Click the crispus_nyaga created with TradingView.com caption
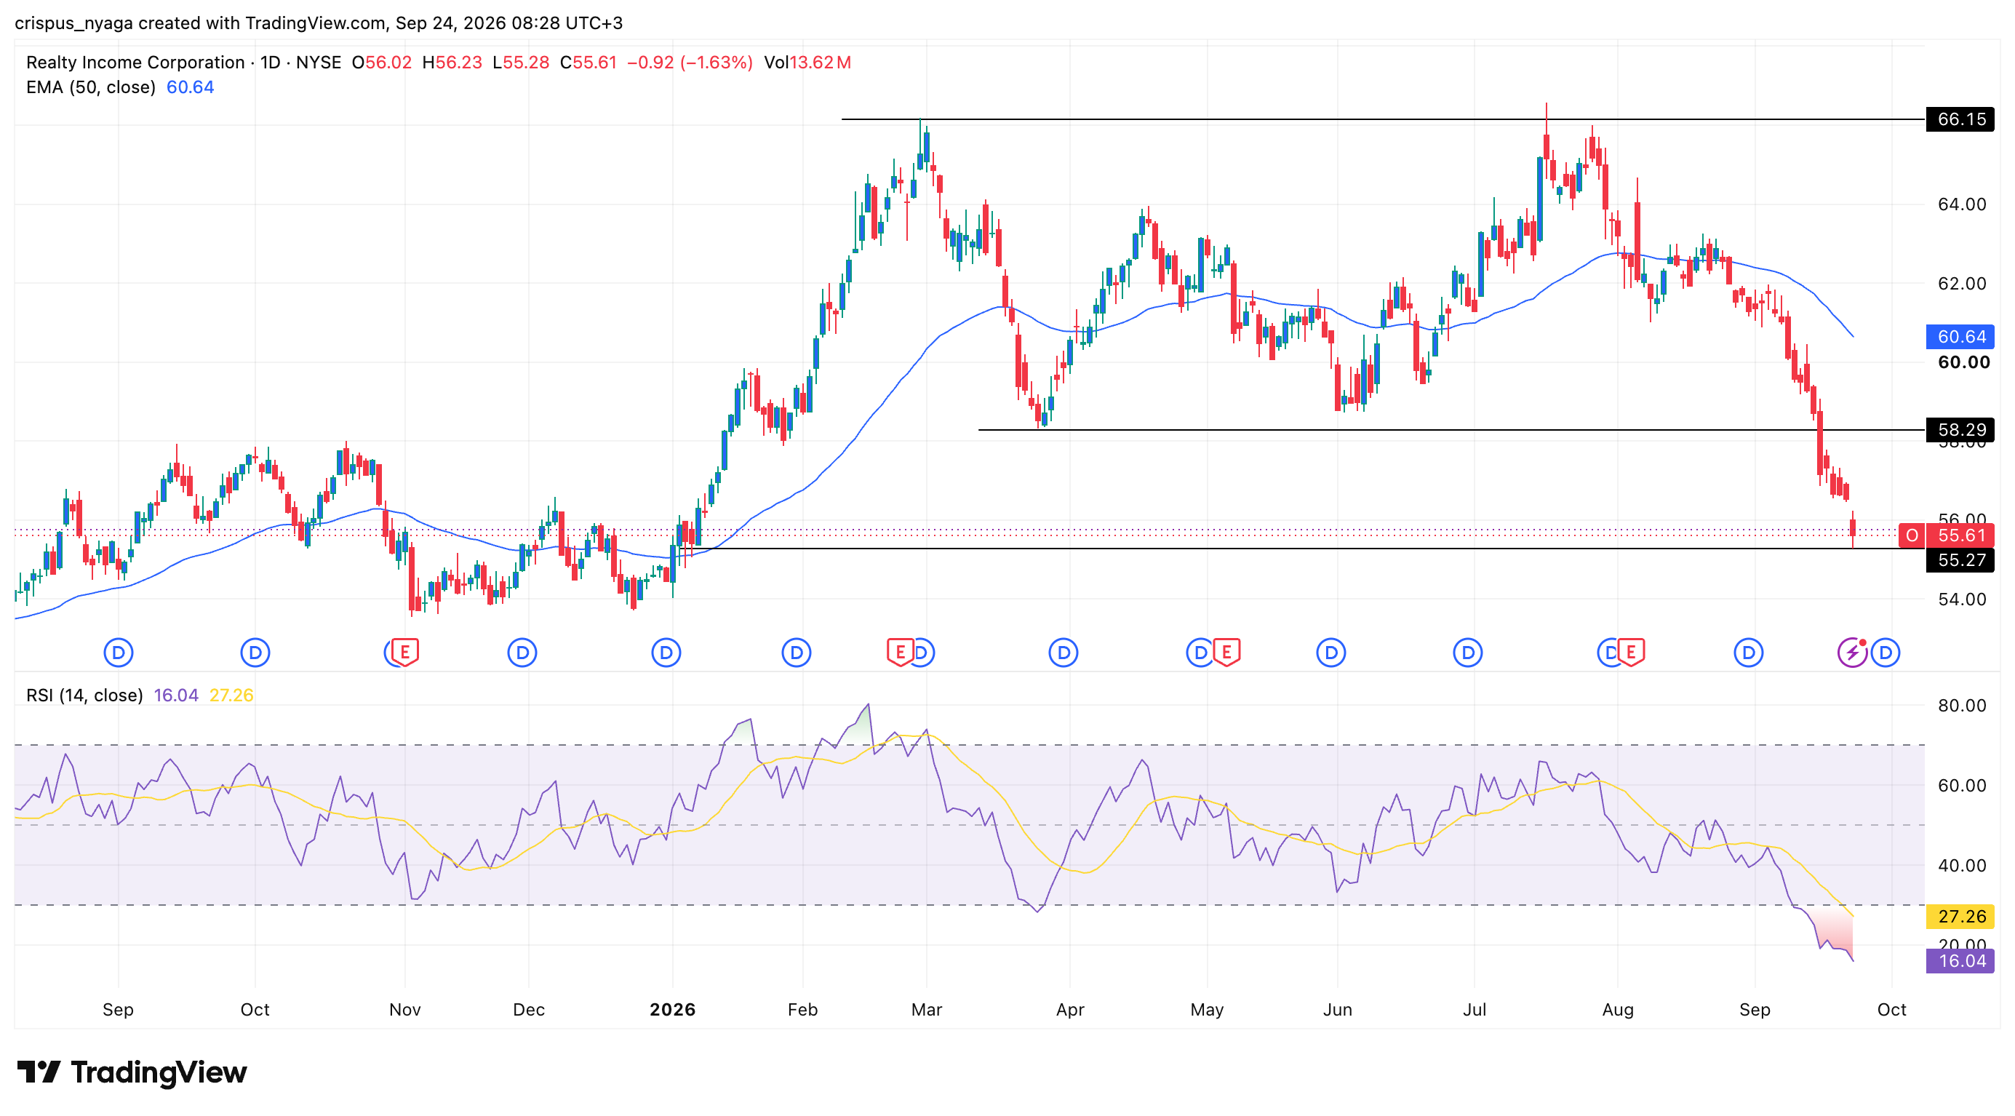Viewport: 2015px width, 1116px height. pyautogui.click(x=319, y=23)
